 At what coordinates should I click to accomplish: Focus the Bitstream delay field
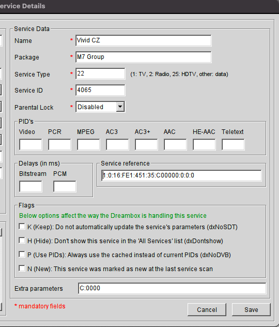click(x=30, y=186)
